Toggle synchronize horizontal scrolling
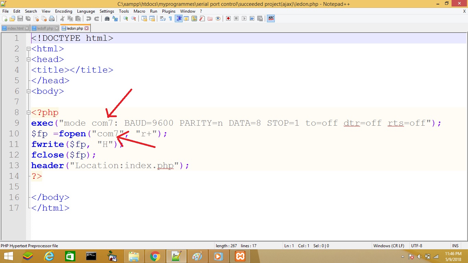468x263 pixels. click(152, 18)
